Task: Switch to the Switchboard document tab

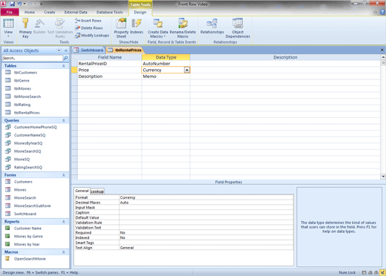Action: click(x=88, y=50)
